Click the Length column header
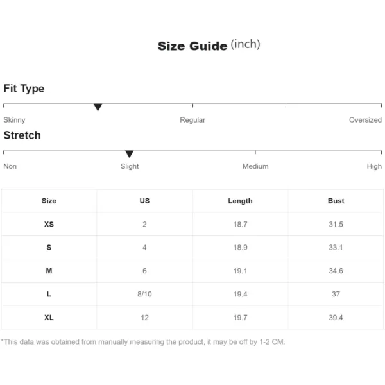Viewport: 385px width, 385px height. pos(240,201)
